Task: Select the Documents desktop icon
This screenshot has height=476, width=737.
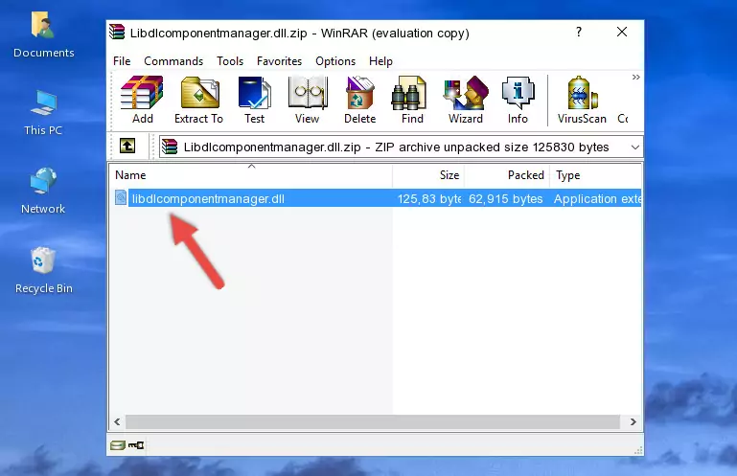Action: [x=43, y=35]
